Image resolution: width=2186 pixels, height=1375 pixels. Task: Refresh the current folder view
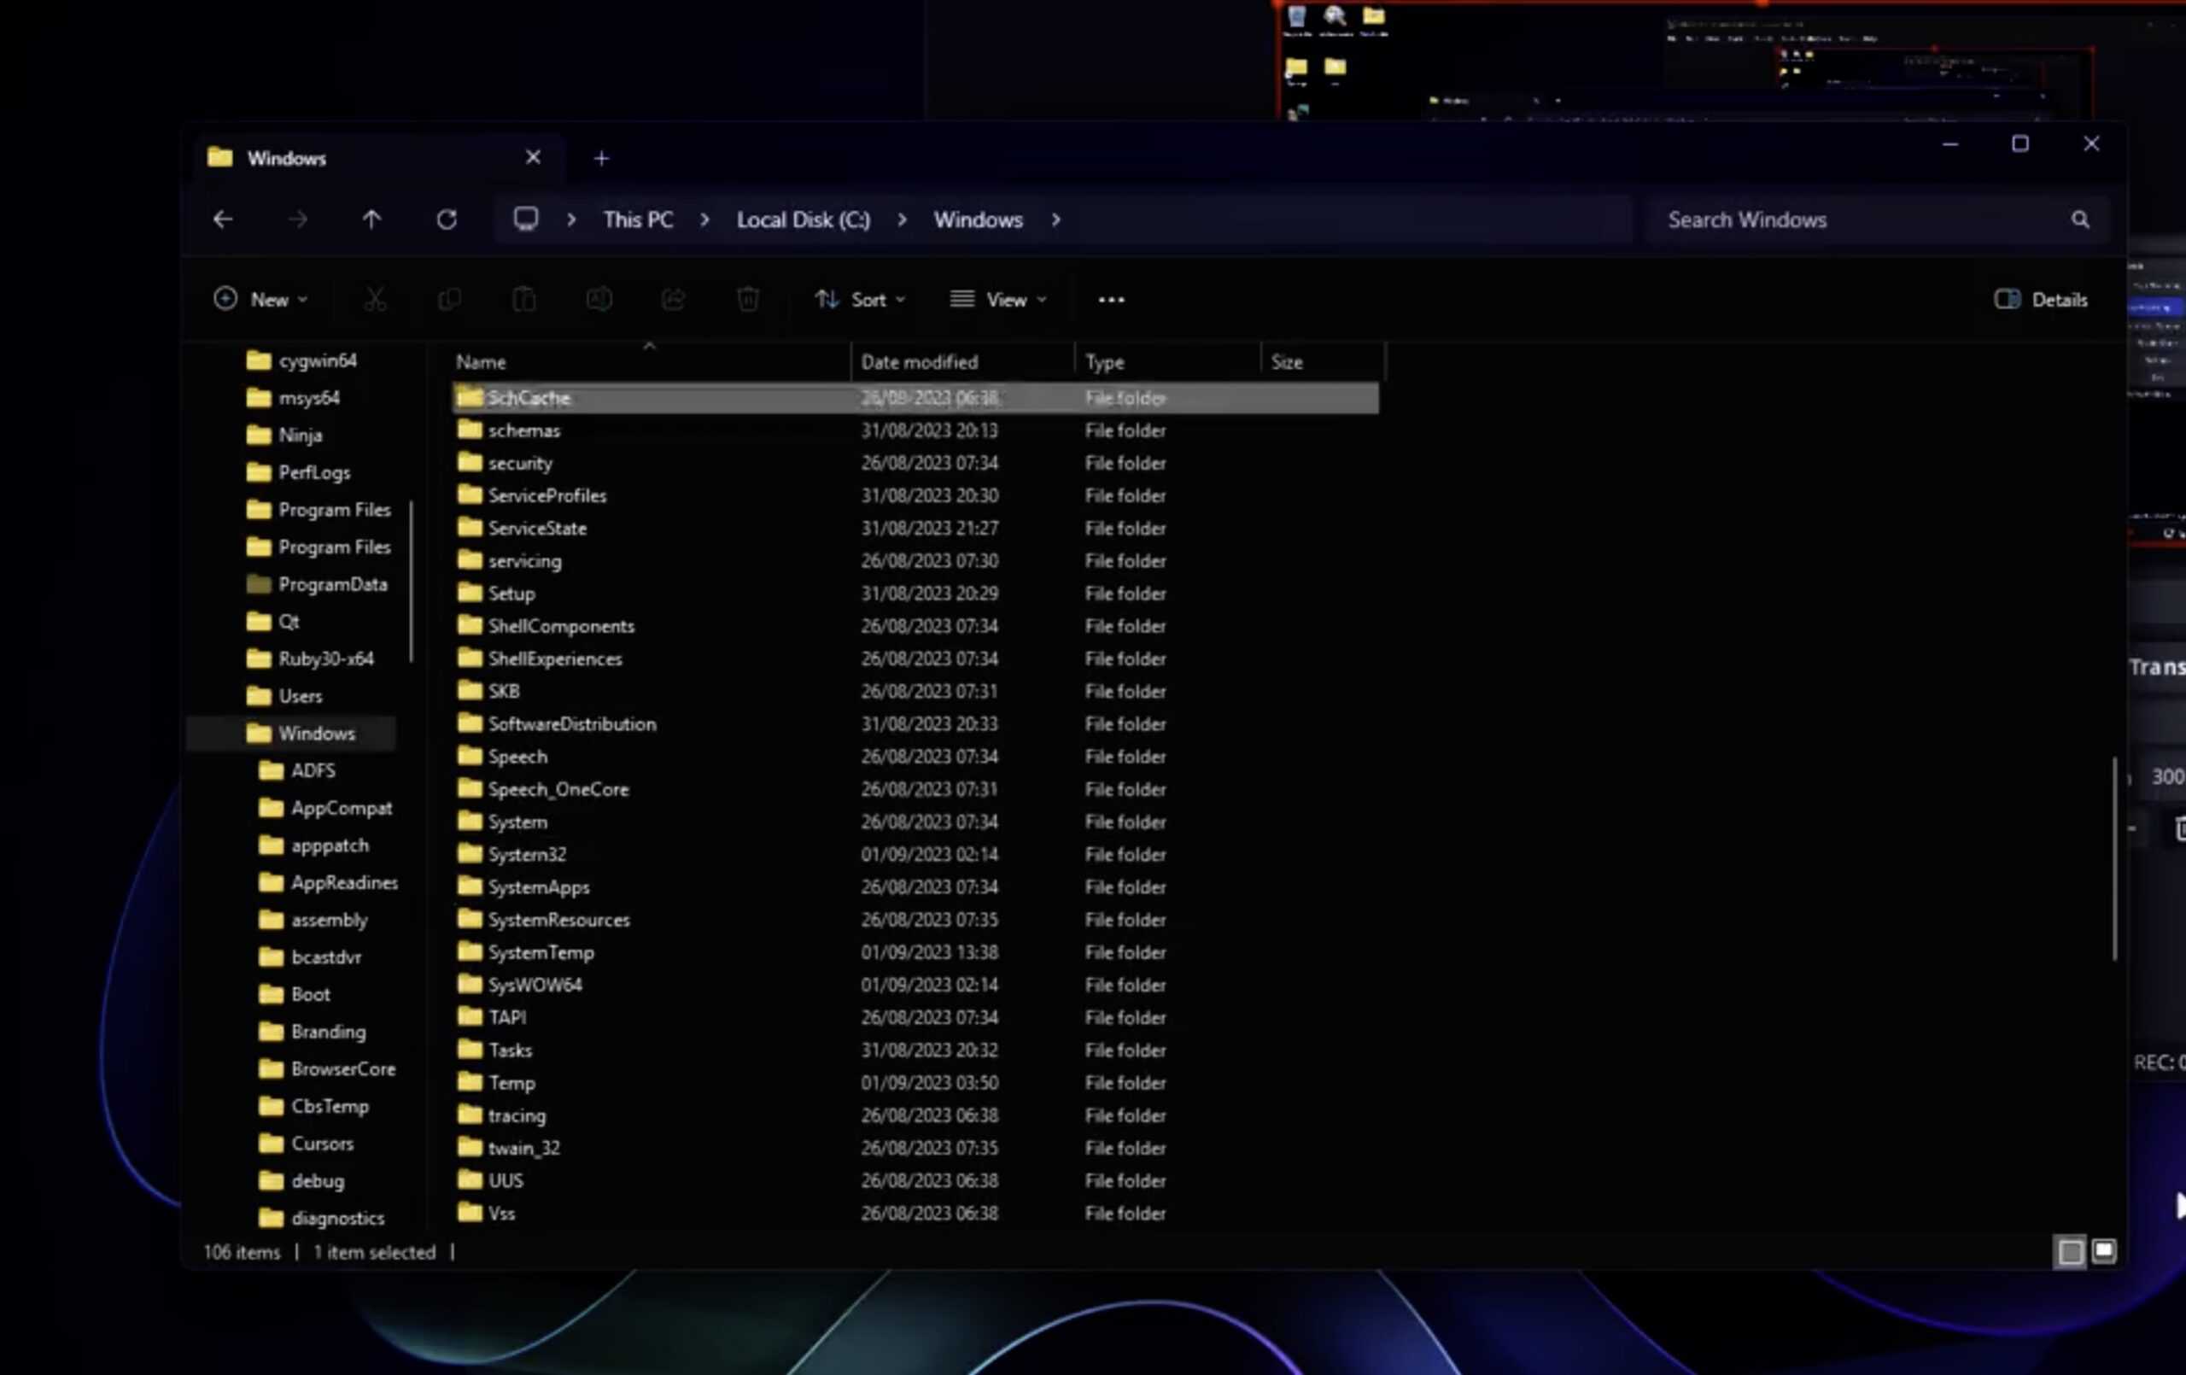[447, 219]
